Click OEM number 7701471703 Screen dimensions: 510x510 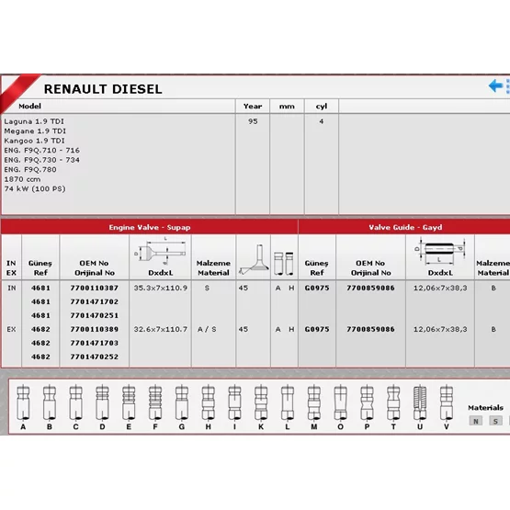click(95, 343)
